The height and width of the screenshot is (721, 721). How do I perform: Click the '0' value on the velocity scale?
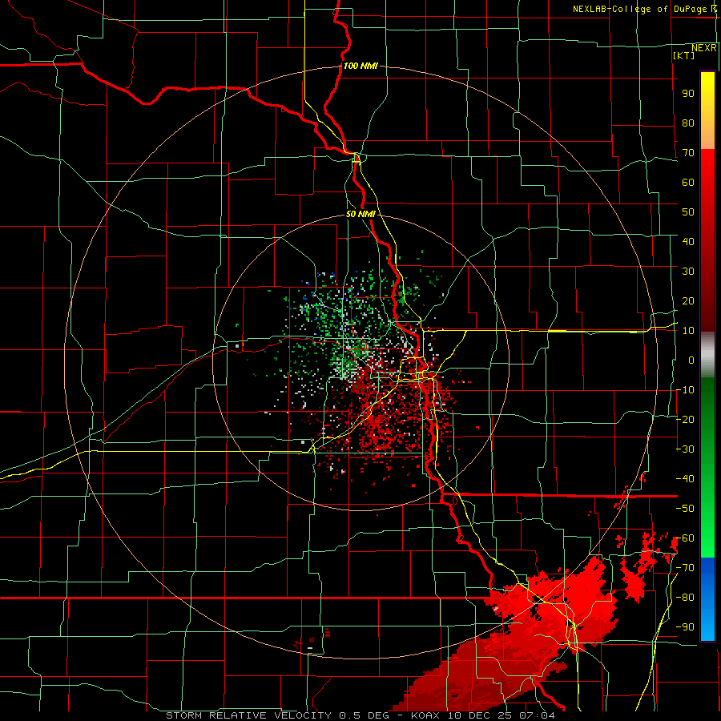(x=691, y=360)
